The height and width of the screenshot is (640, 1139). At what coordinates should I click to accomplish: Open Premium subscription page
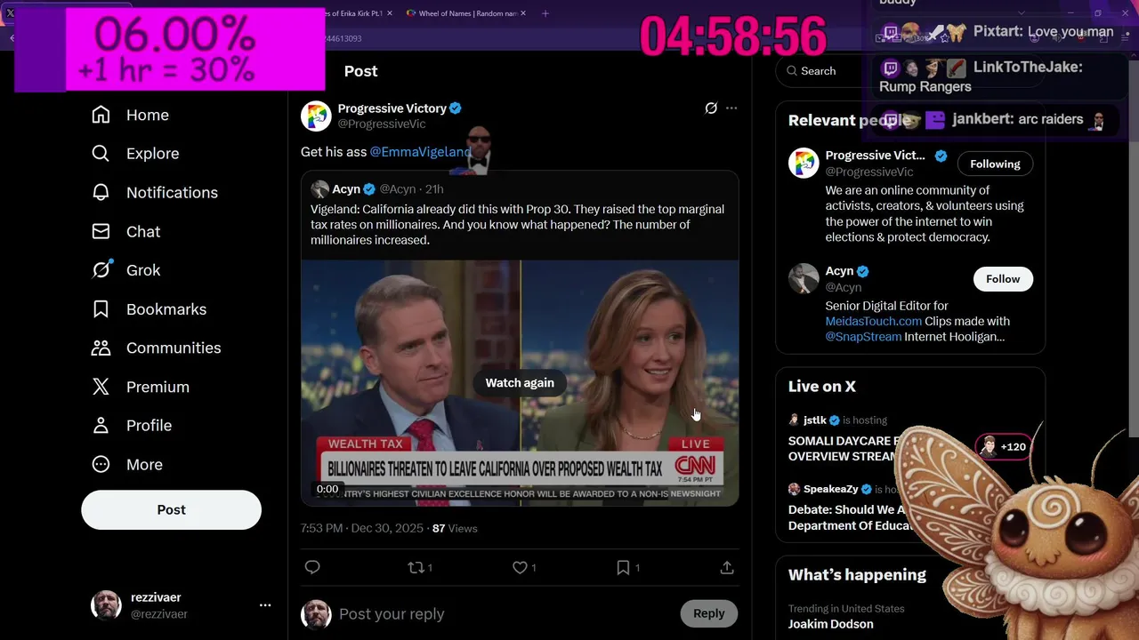[141, 387]
